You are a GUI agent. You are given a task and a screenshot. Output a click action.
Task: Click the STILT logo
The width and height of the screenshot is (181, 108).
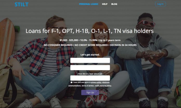22,4
